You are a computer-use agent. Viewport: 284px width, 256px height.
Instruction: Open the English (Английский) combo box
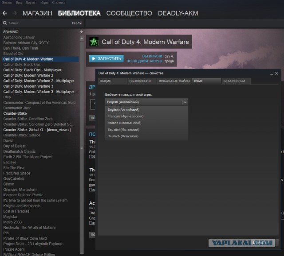[146, 102]
